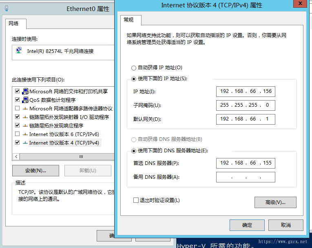Enable Microsoft 网络适配器多路传送器协议 checkbox
The image size is (312, 248).
pos(17,108)
